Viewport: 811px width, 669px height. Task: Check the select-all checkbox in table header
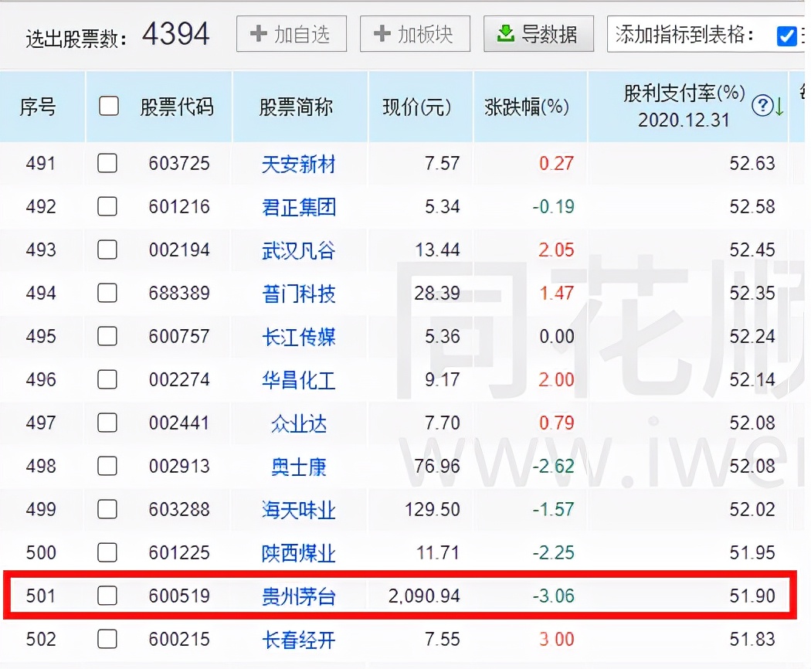point(107,104)
